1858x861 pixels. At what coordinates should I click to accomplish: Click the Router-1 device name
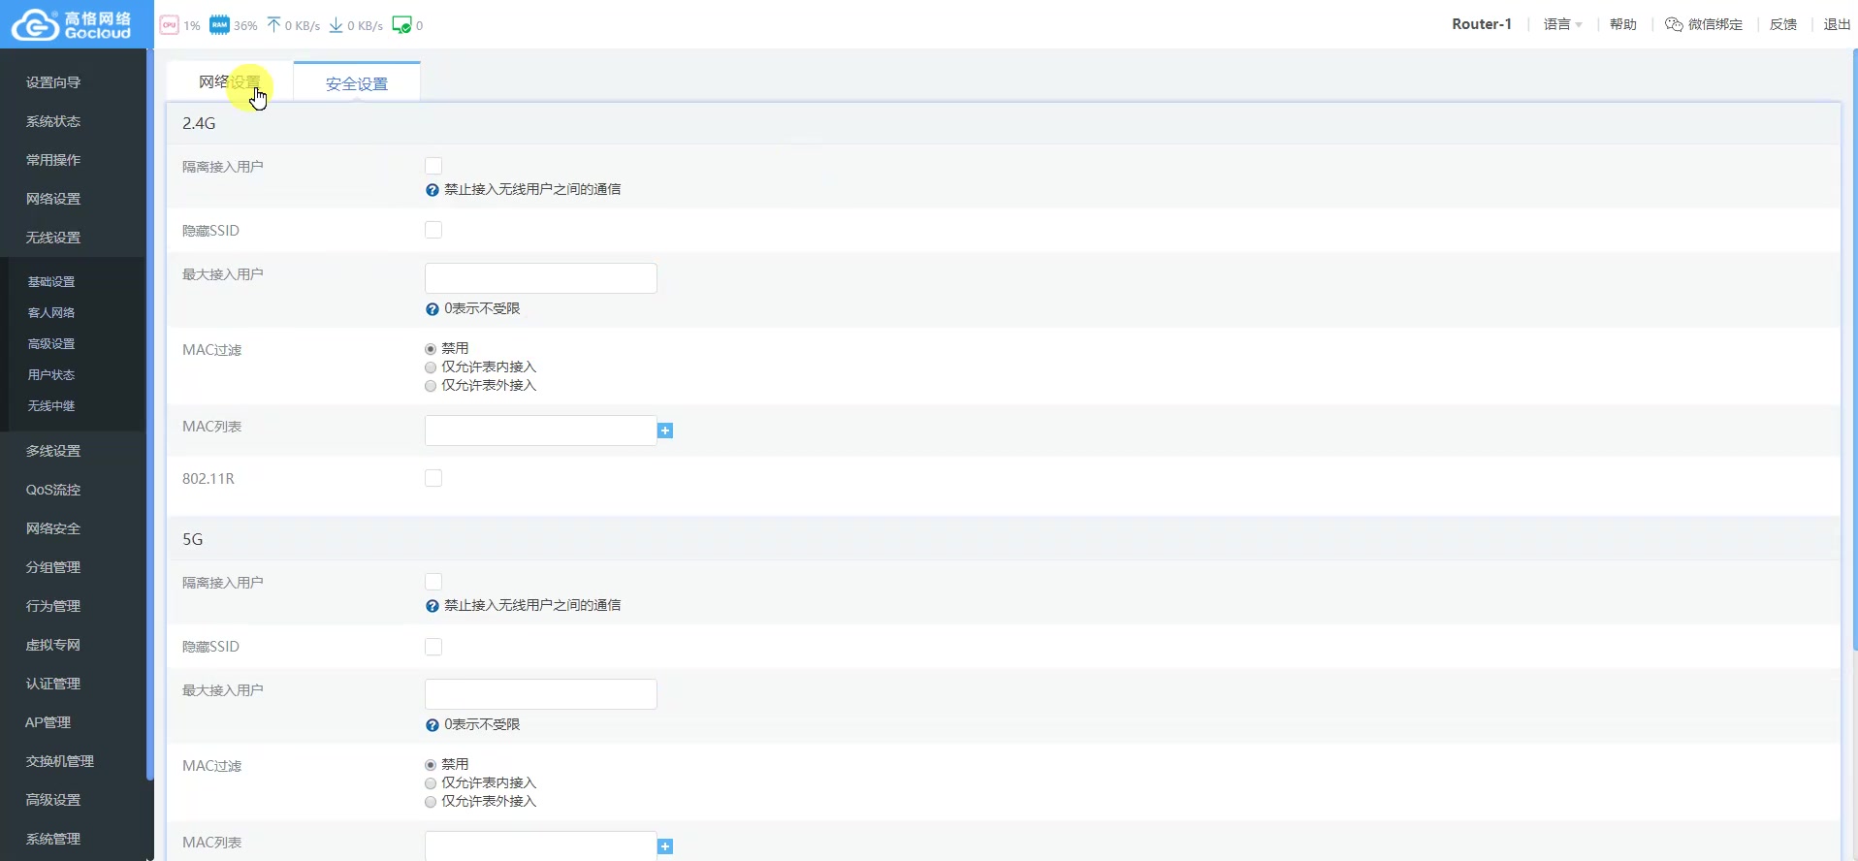click(x=1481, y=24)
